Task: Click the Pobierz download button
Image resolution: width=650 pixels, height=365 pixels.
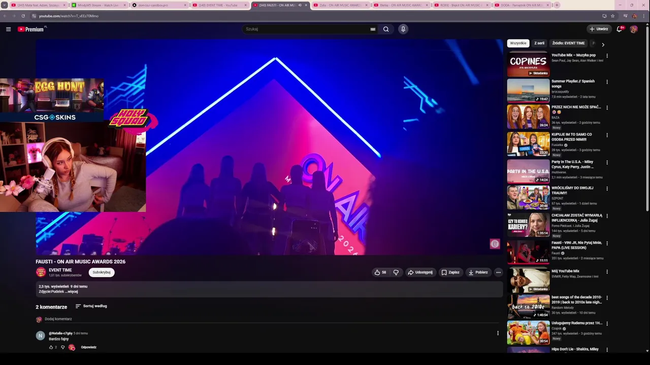Action: pyautogui.click(x=478, y=272)
